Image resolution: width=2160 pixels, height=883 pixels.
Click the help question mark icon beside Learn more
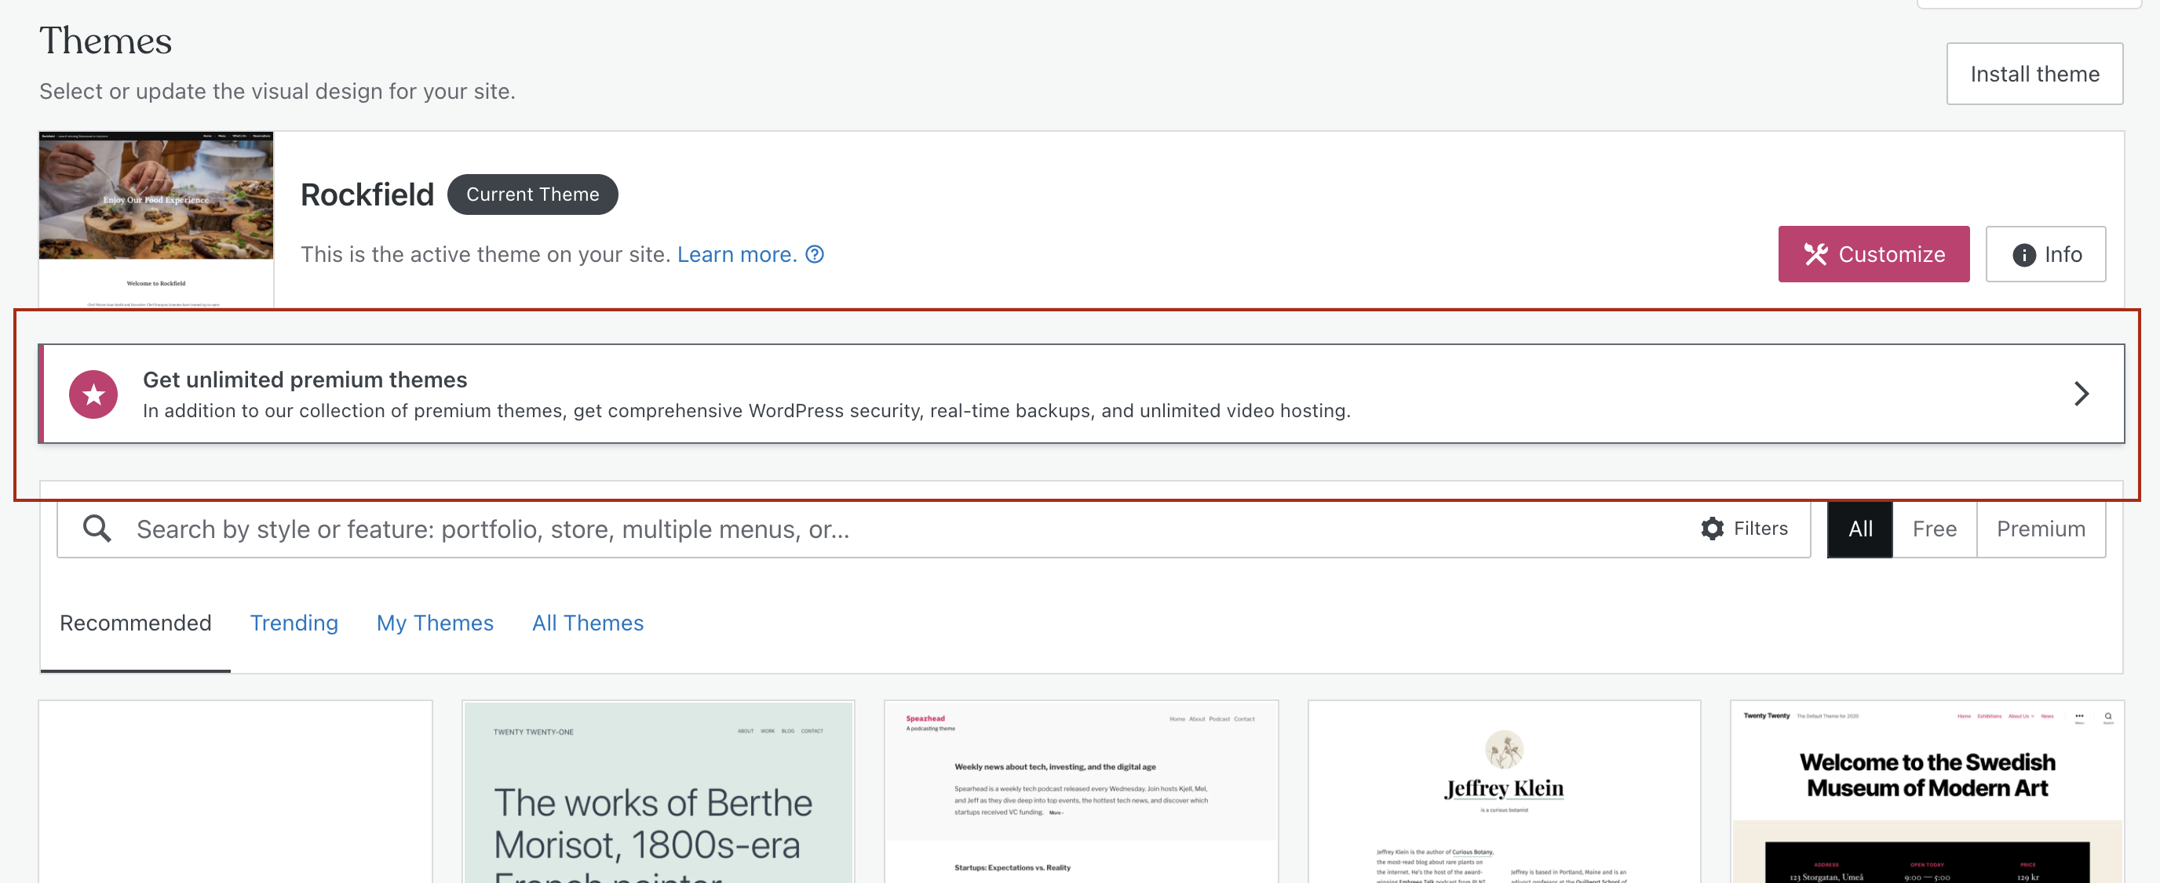814,254
